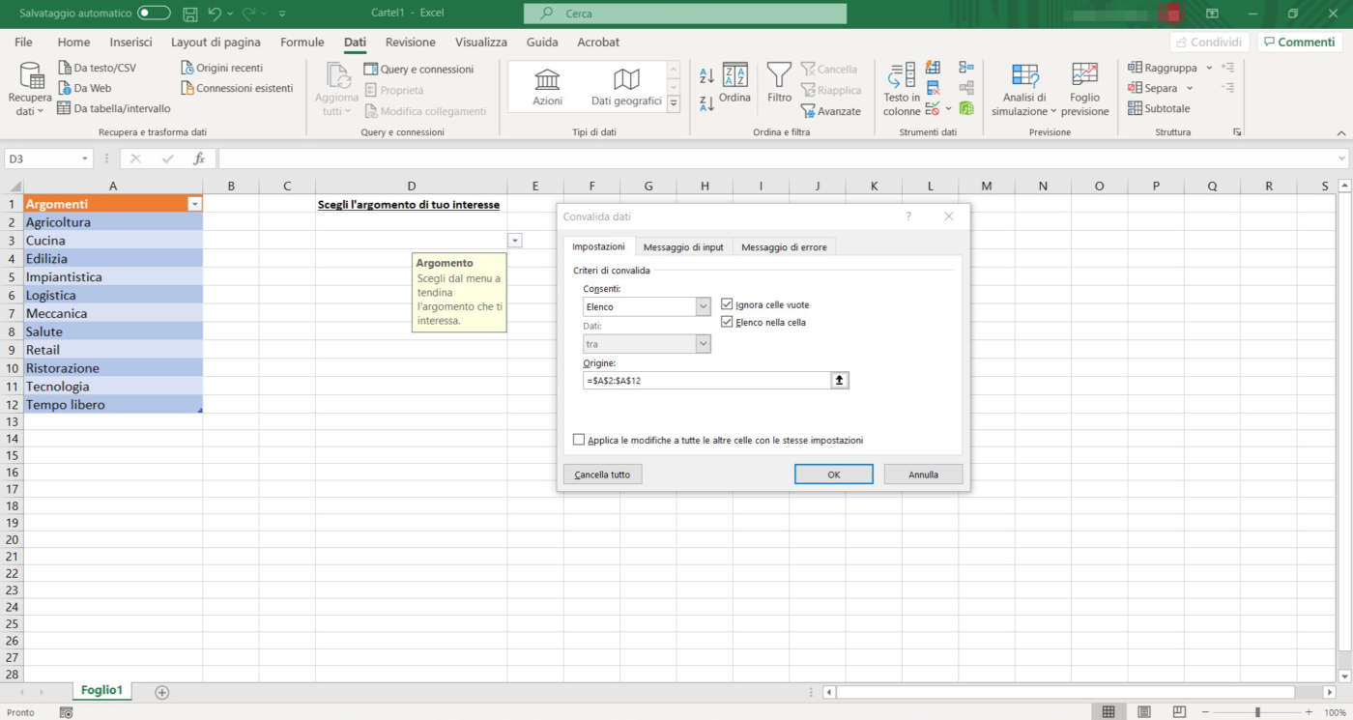Screen dimensions: 1353x720
Task: Toggle the Salvataggio automatico switch
Action: point(154,14)
